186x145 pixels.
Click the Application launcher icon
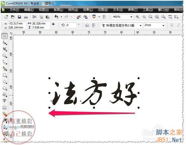pyautogui.click(x=94, y=17)
